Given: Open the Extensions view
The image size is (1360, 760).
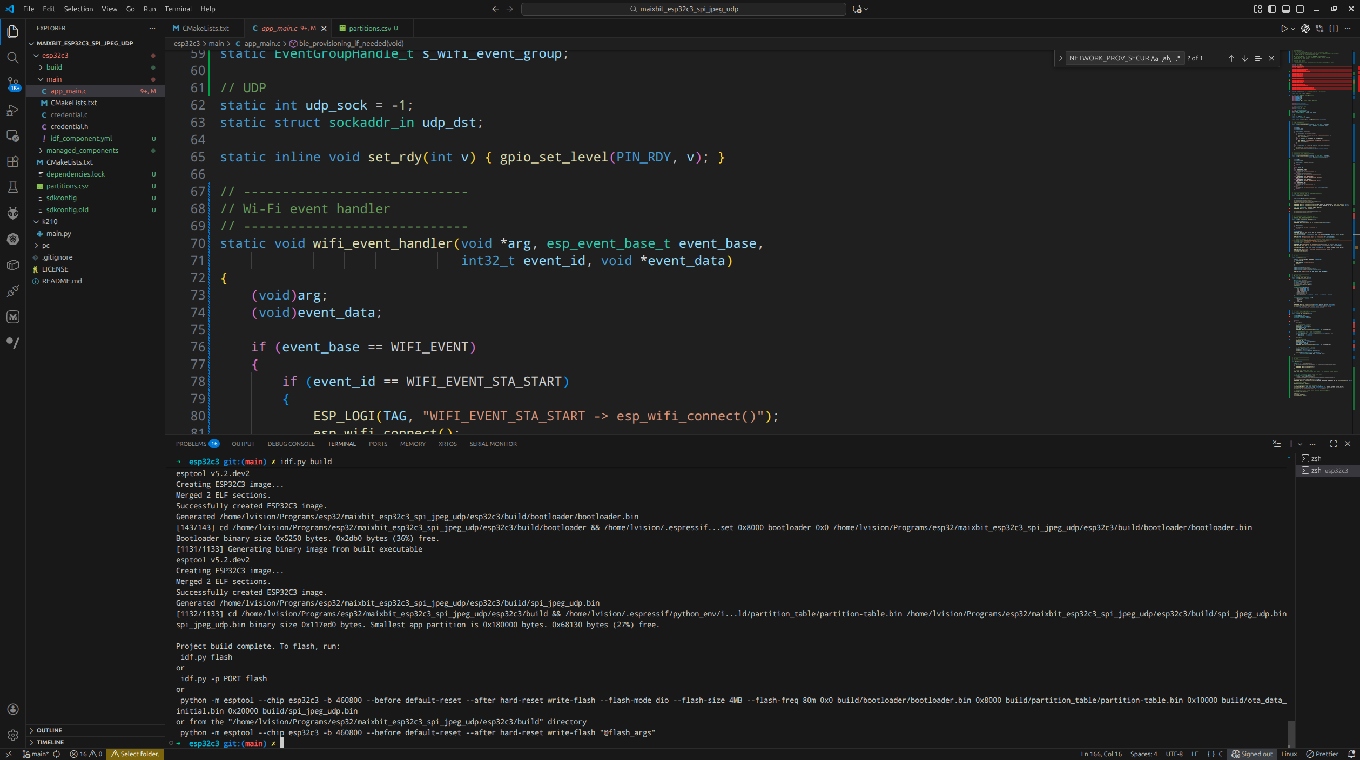Looking at the screenshot, I should pyautogui.click(x=13, y=161).
